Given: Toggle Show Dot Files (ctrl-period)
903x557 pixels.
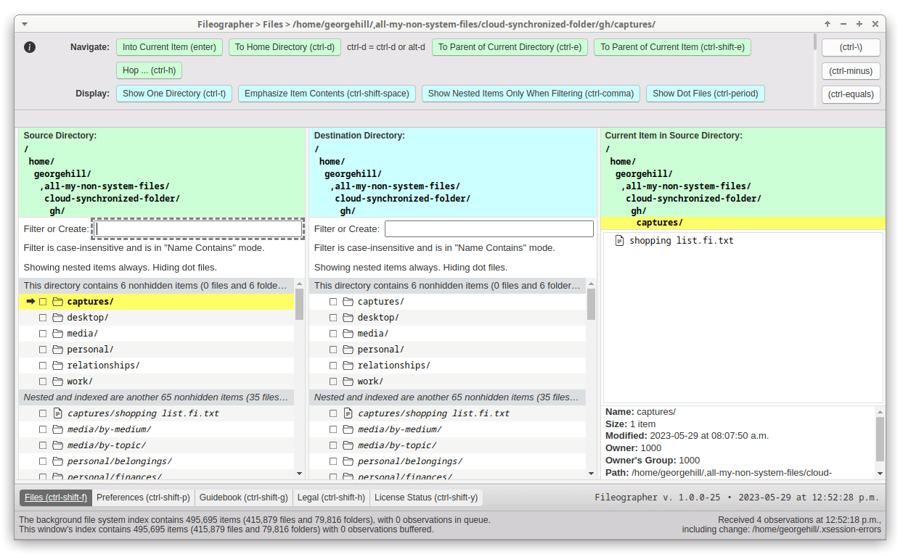Looking at the screenshot, I should click(705, 94).
